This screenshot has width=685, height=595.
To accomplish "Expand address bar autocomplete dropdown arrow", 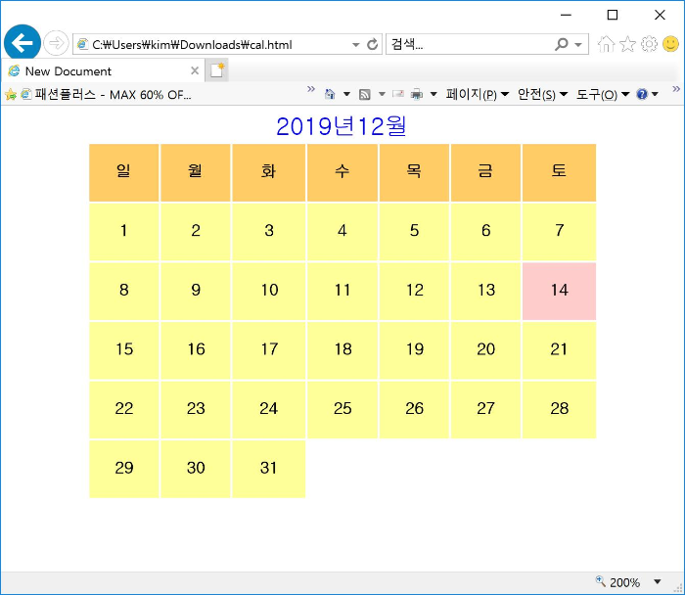I will click(356, 45).
